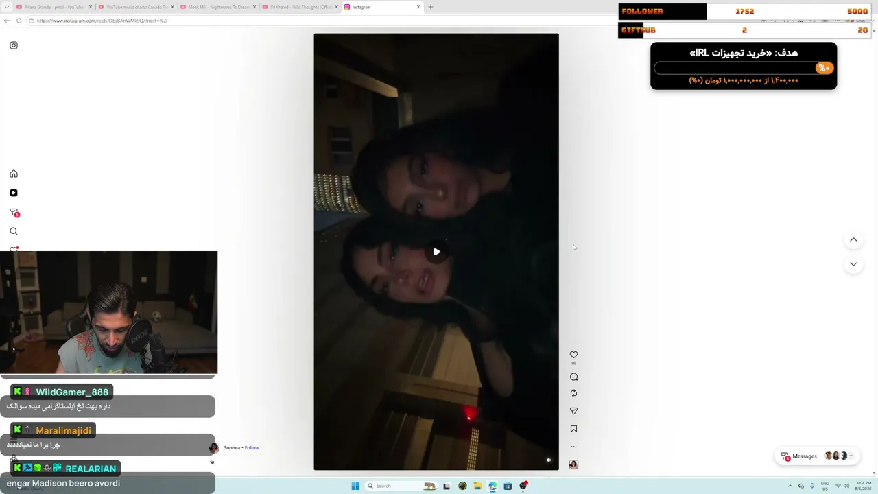
Task: Expand the browser tab list chevron
Action: (x=5, y=7)
